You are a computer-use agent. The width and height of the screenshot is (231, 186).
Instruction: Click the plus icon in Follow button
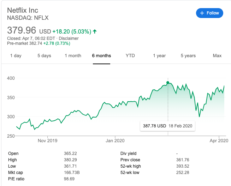click(202, 13)
